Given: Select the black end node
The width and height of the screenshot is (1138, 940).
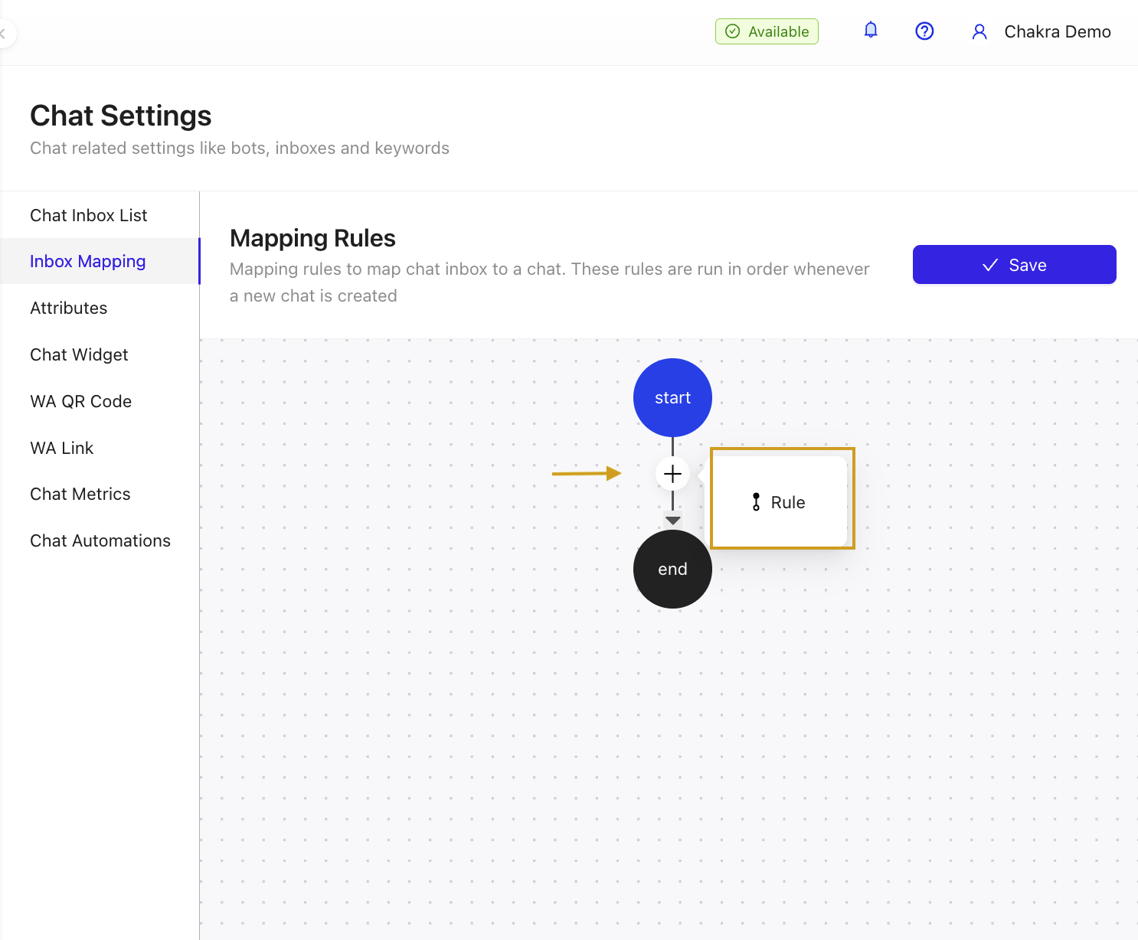Looking at the screenshot, I should point(672,569).
